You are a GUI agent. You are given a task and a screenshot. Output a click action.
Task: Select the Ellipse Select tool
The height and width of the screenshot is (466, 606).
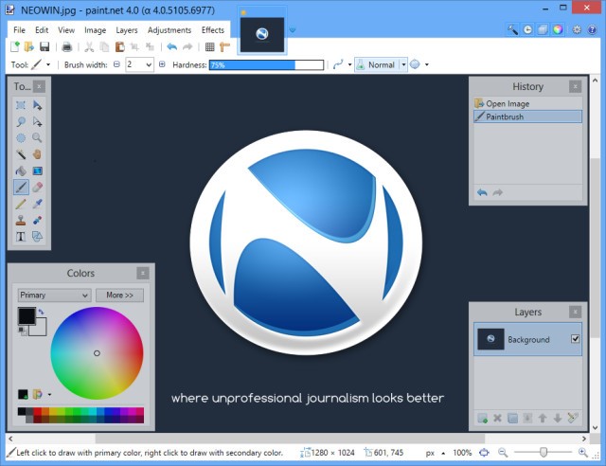pos(21,138)
